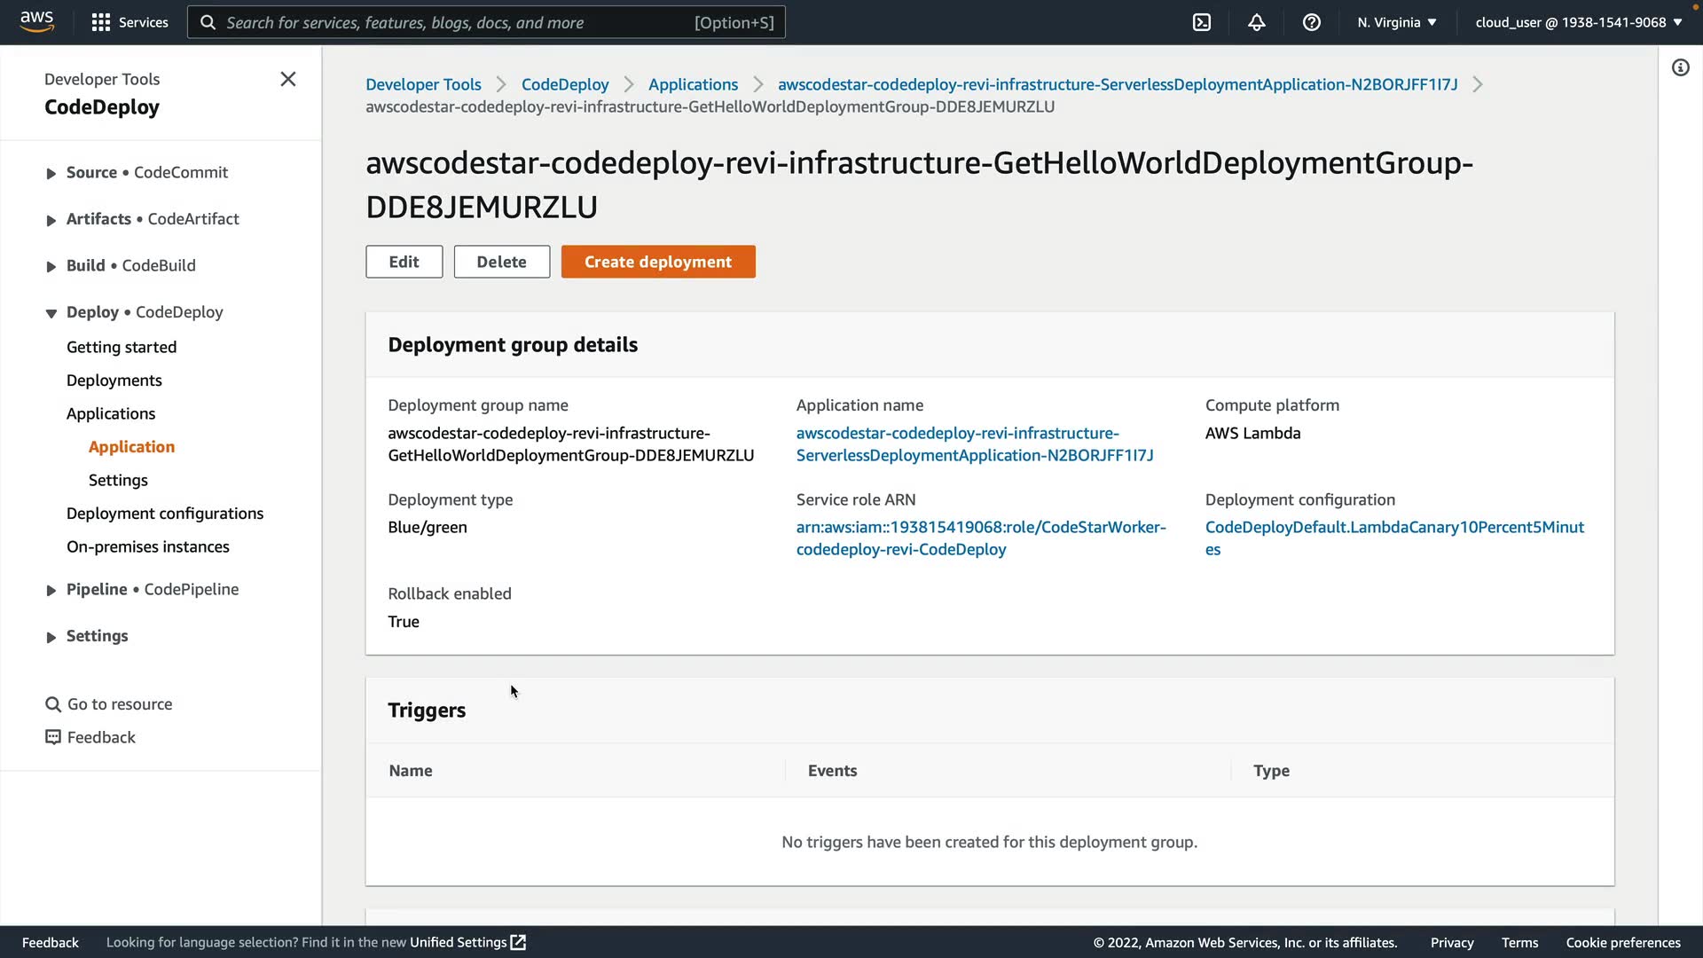This screenshot has height=958, width=1703.
Task: Expand the Pipeline CodePipeline section
Action: point(51,590)
